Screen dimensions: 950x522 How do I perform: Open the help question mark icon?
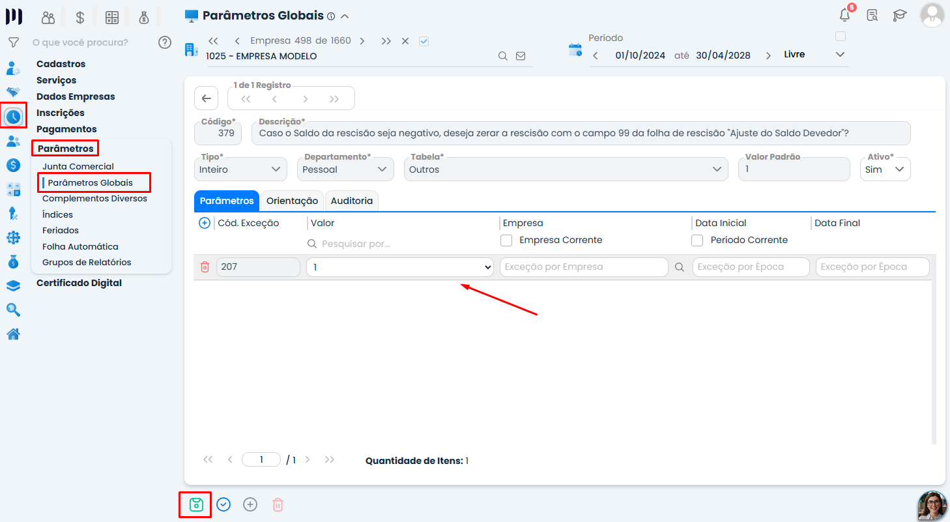pos(165,42)
